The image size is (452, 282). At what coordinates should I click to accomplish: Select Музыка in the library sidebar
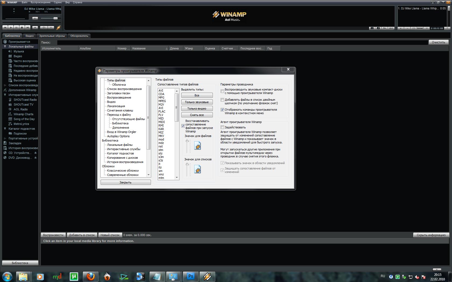point(19,51)
